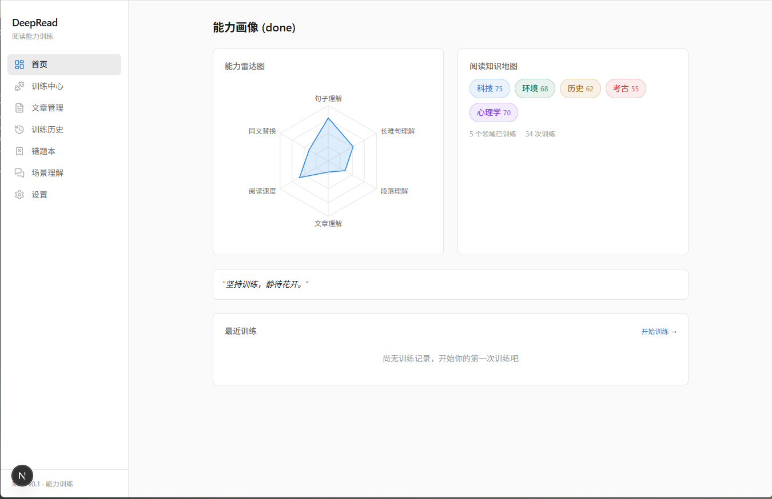Click the 能力雷达图 card title

point(245,66)
